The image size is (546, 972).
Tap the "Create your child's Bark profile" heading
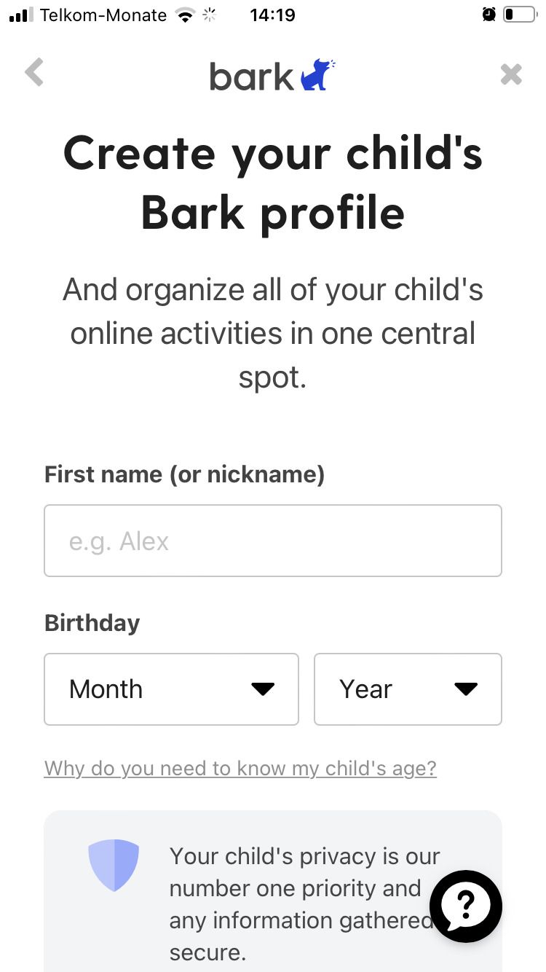click(273, 183)
